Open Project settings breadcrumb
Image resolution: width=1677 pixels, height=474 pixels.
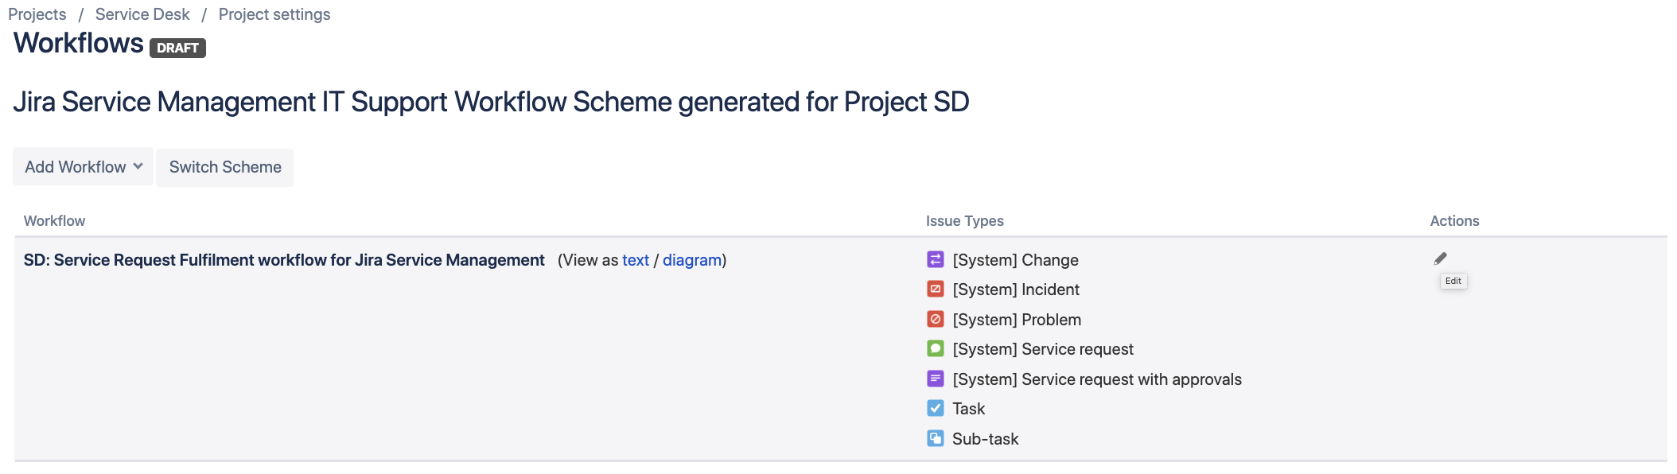[274, 14]
